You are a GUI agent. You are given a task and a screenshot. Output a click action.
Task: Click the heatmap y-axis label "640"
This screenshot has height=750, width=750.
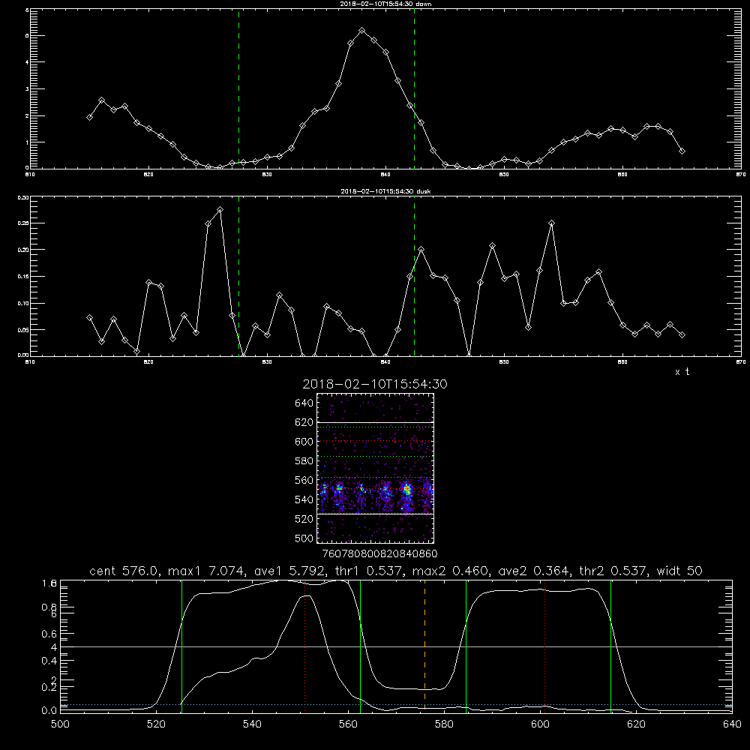(x=304, y=403)
